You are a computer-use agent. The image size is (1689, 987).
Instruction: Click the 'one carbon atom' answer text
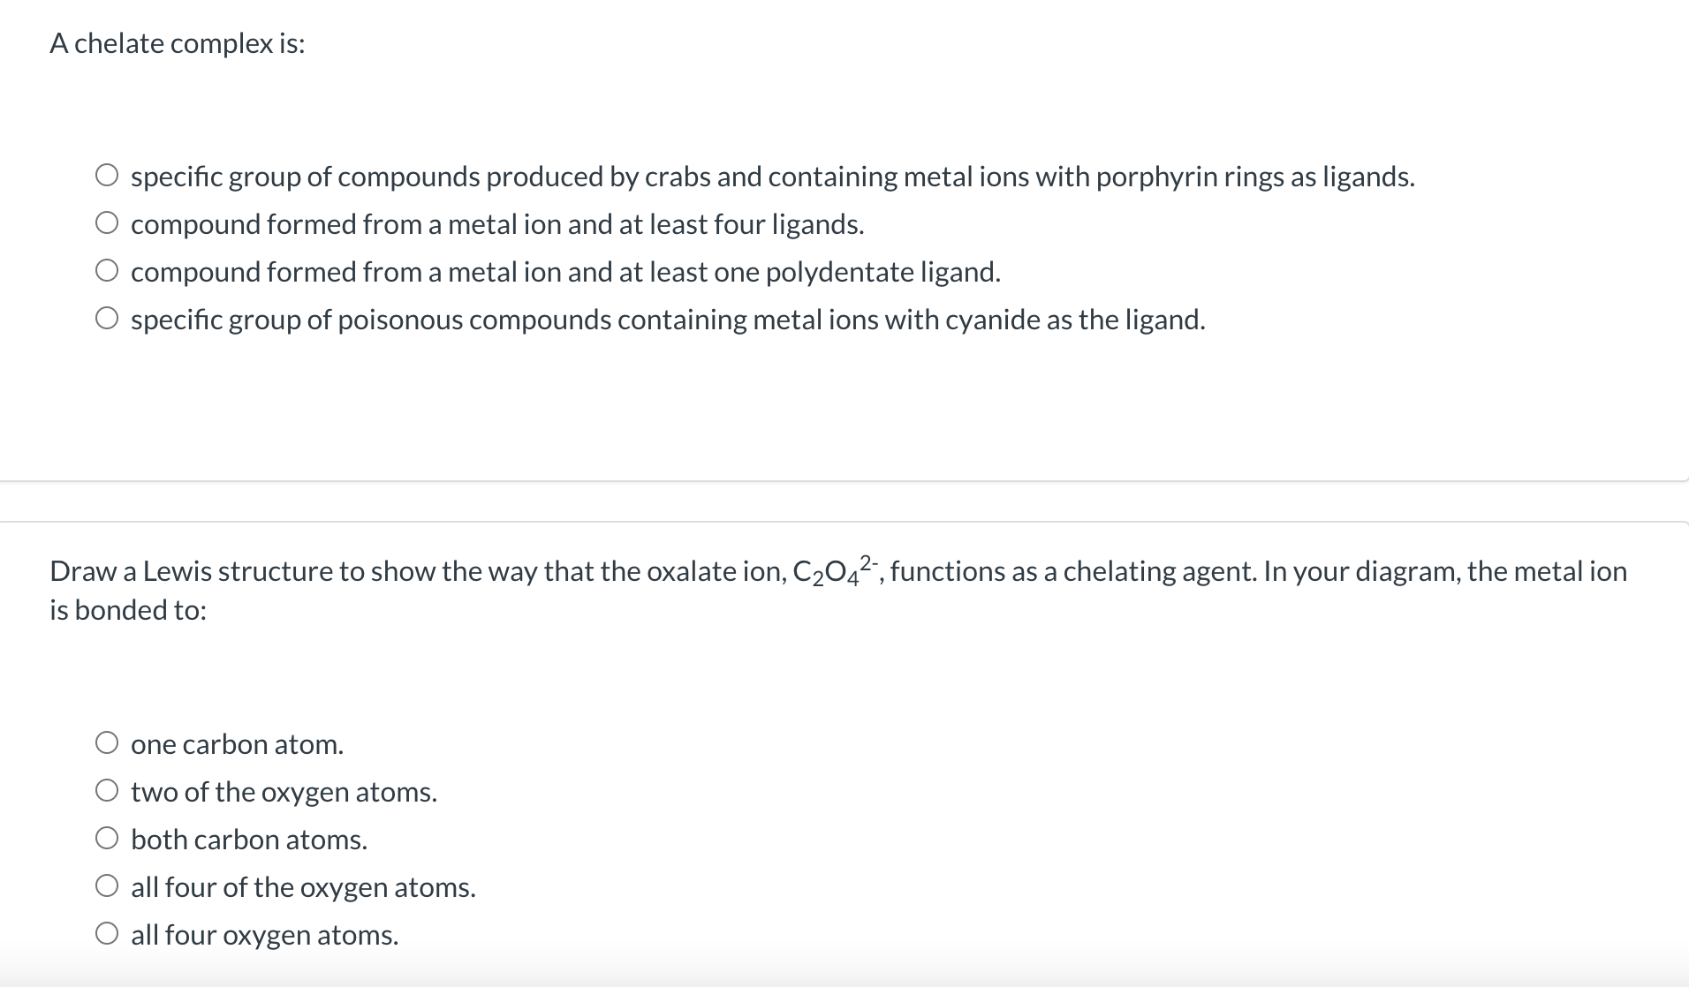(x=236, y=743)
